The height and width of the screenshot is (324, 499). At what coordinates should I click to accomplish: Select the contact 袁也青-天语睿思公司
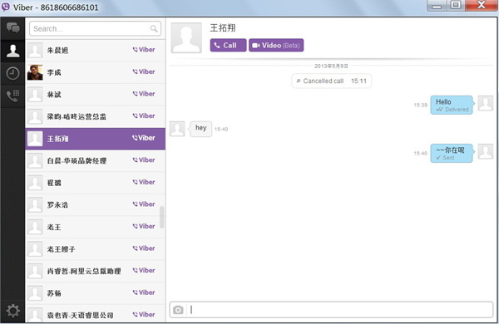click(95, 313)
